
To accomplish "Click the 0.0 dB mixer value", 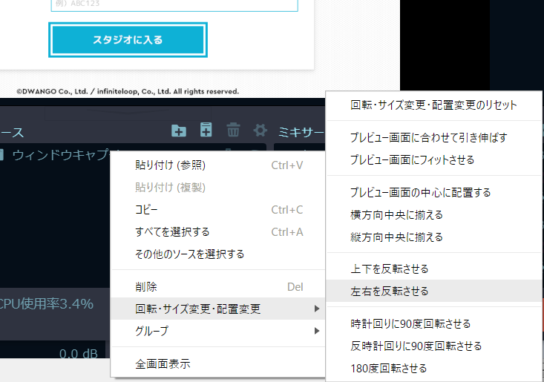I will point(79,353).
